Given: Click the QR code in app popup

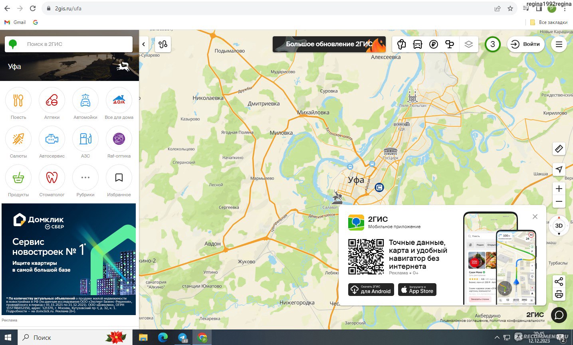Looking at the screenshot, I should tap(366, 256).
